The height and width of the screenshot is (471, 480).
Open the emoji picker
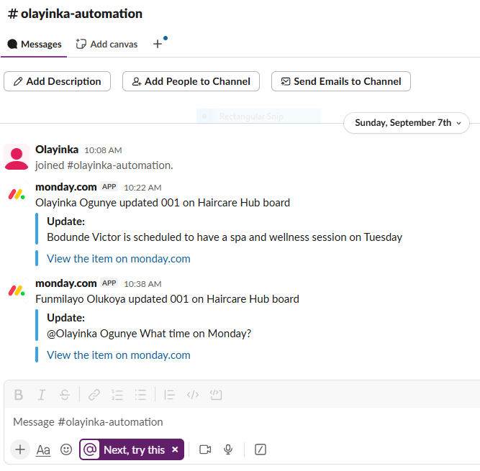66,449
